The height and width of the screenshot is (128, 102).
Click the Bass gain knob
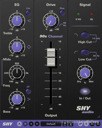tap(17, 99)
